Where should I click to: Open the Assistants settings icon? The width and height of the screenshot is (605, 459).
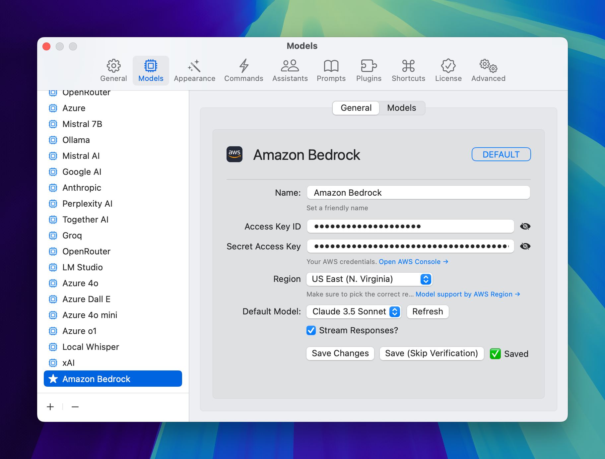290,66
